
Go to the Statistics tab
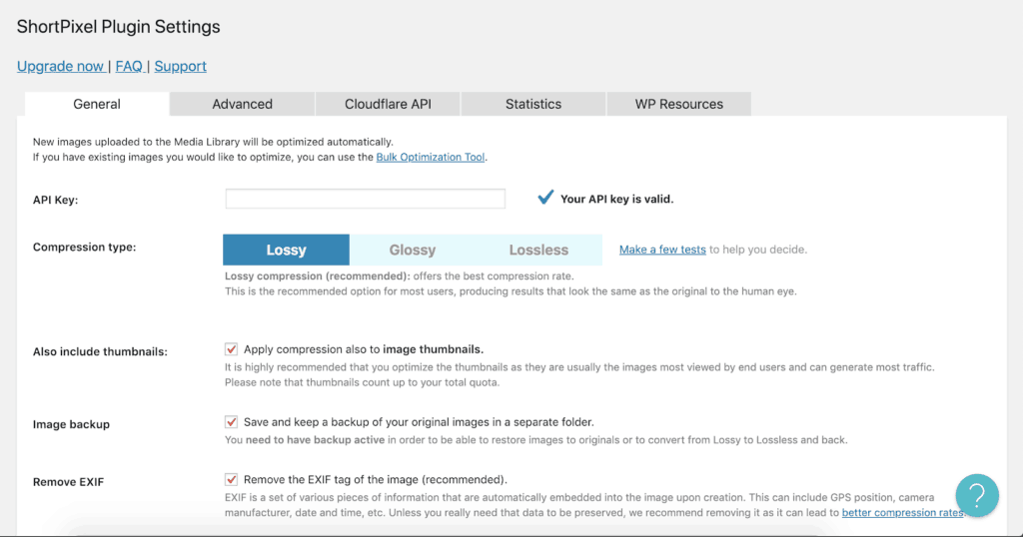click(533, 104)
